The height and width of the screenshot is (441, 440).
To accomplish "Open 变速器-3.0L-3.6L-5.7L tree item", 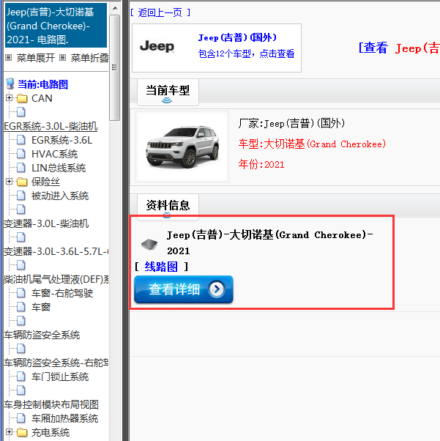I will tap(56, 251).
